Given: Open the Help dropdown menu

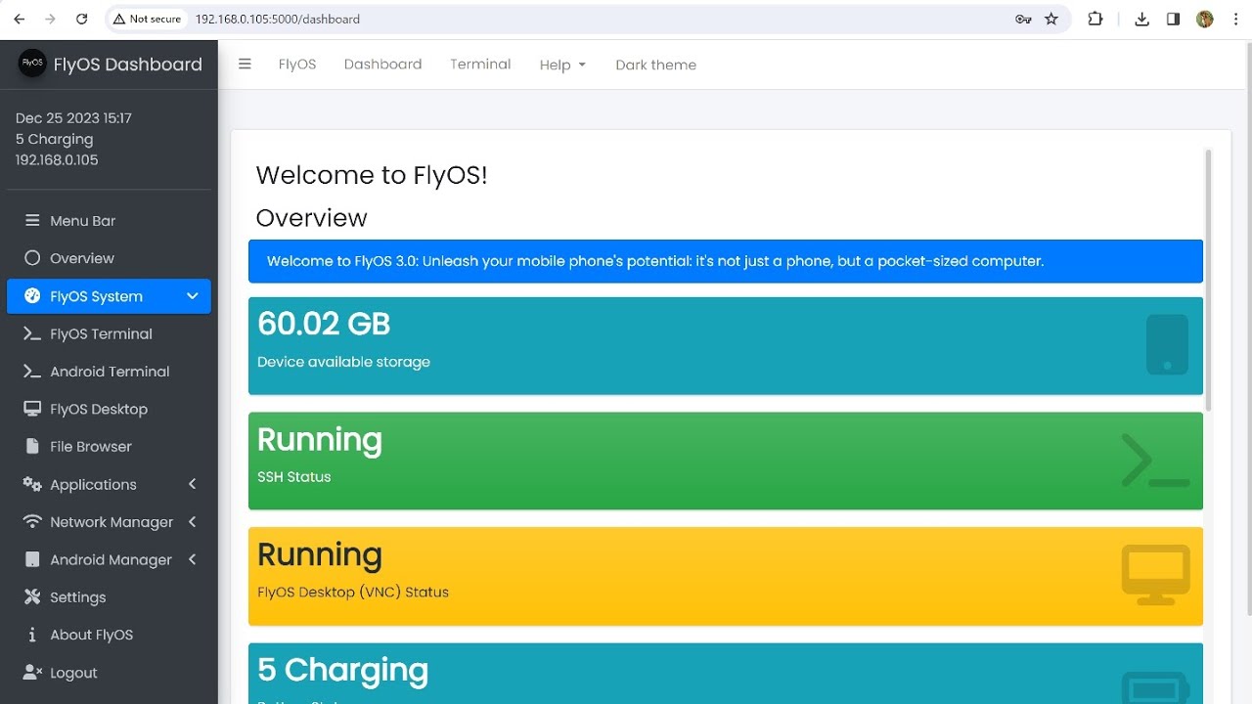Looking at the screenshot, I should tap(562, 65).
